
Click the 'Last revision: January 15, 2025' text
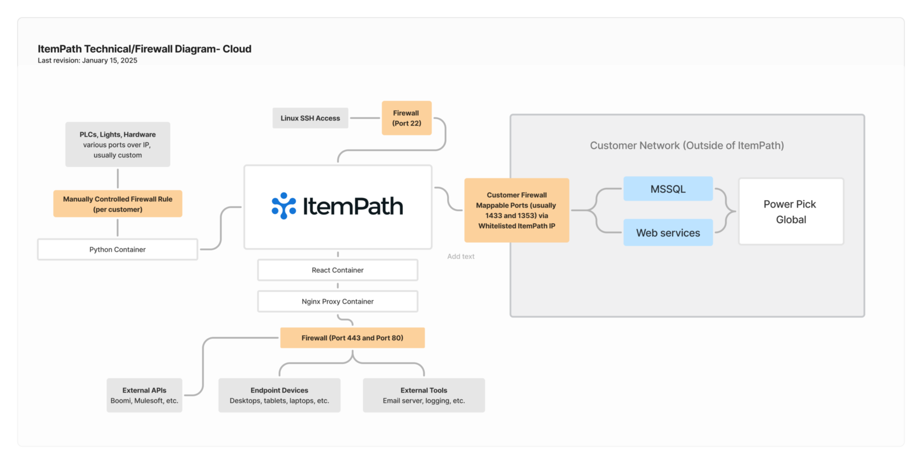pyautogui.click(x=87, y=60)
